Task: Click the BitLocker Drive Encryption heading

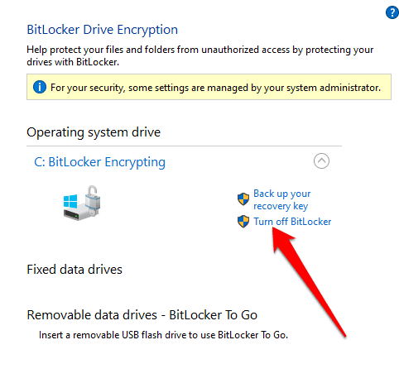Action: pos(102,30)
